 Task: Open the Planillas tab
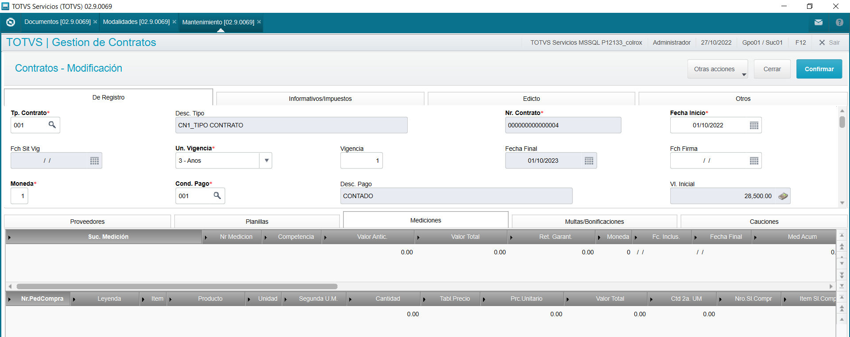click(257, 222)
